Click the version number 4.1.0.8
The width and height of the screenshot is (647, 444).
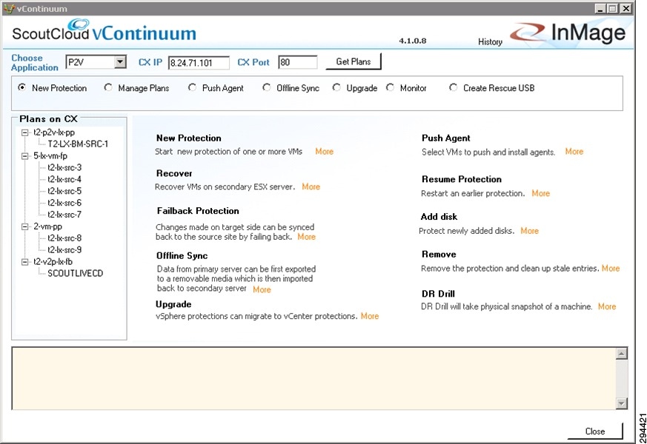click(x=413, y=41)
